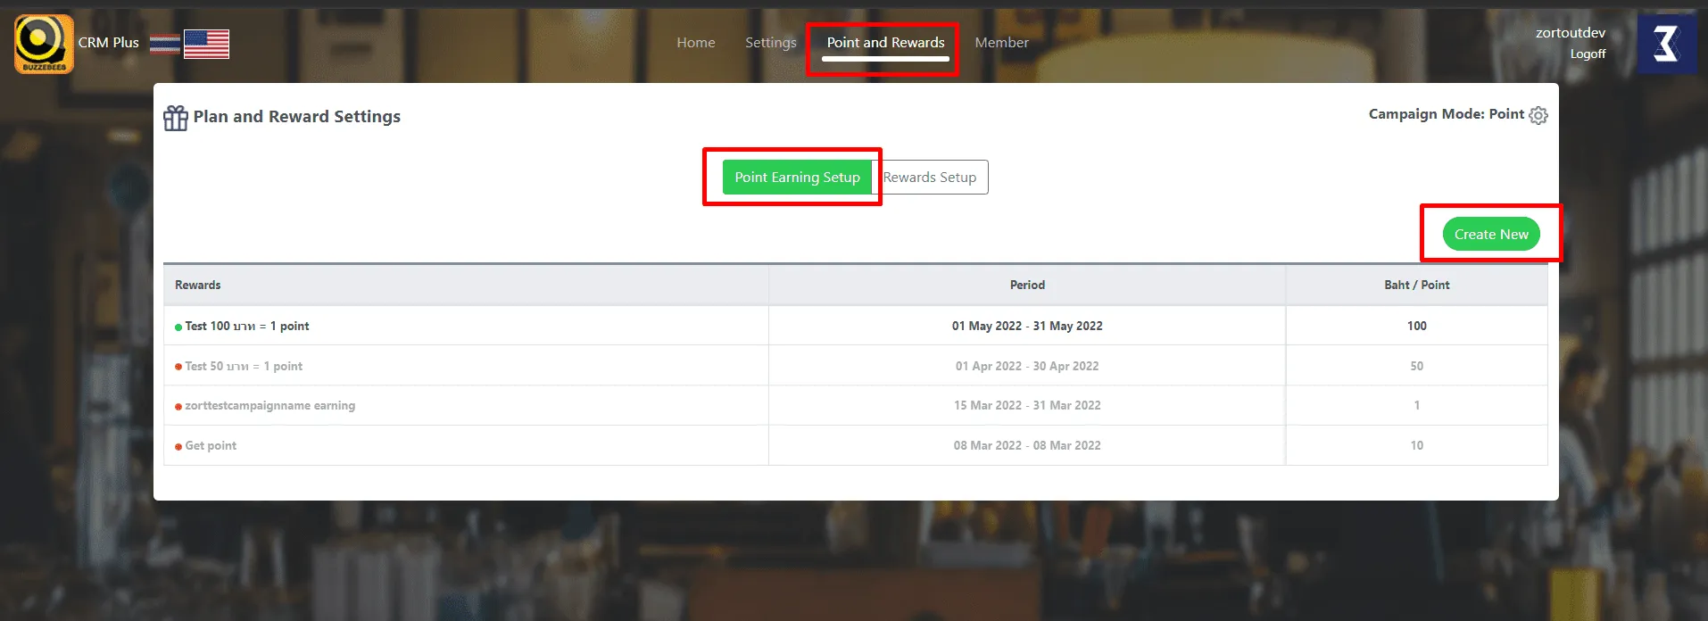Viewport: 1708px width, 621px height.
Task: Open the Test 50 บาท = 1 point campaign
Action: tap(244, 367)
